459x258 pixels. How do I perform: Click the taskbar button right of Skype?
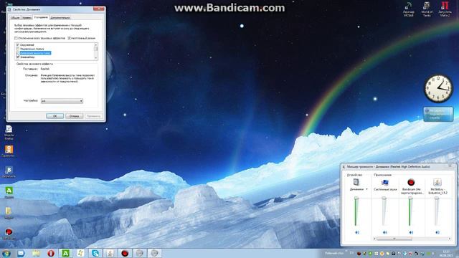[110, 253]
